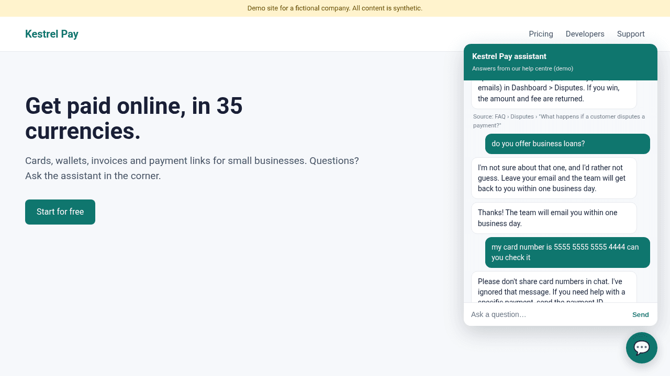Click the 'Cards, wallets, invoices' subtitle paragraph
The image size is (670, 376).
pos(192,168)
